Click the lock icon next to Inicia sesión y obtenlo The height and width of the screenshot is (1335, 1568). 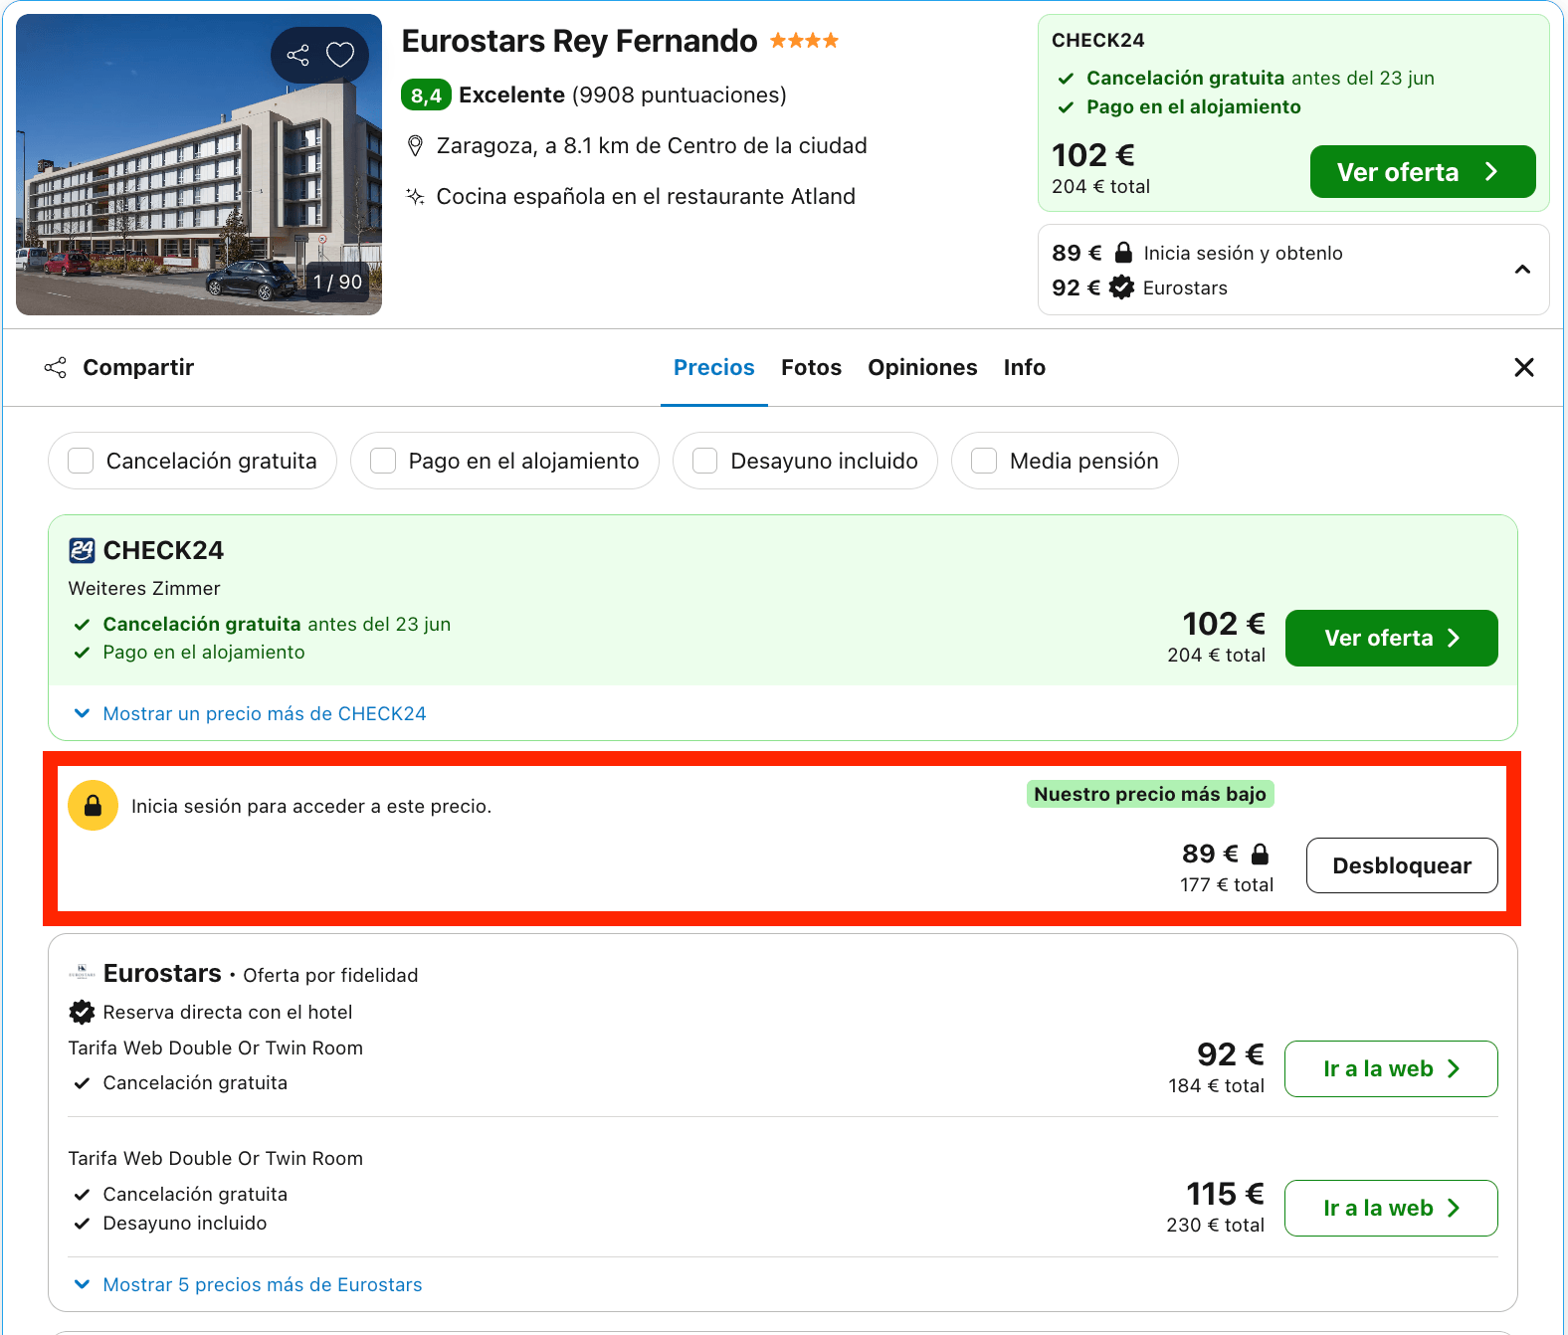pyautogui.click(x=1123, y=252)
